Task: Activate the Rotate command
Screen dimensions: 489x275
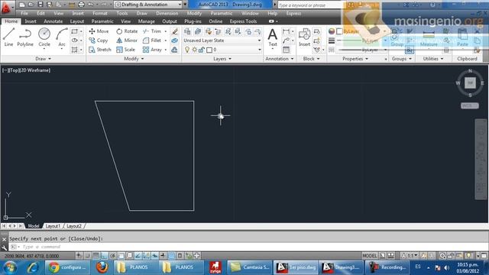Action: (x=127, y=31)
